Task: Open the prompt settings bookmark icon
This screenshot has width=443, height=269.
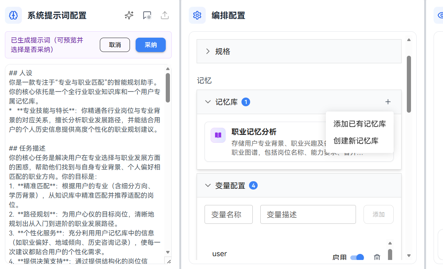Action: [147, 15]
